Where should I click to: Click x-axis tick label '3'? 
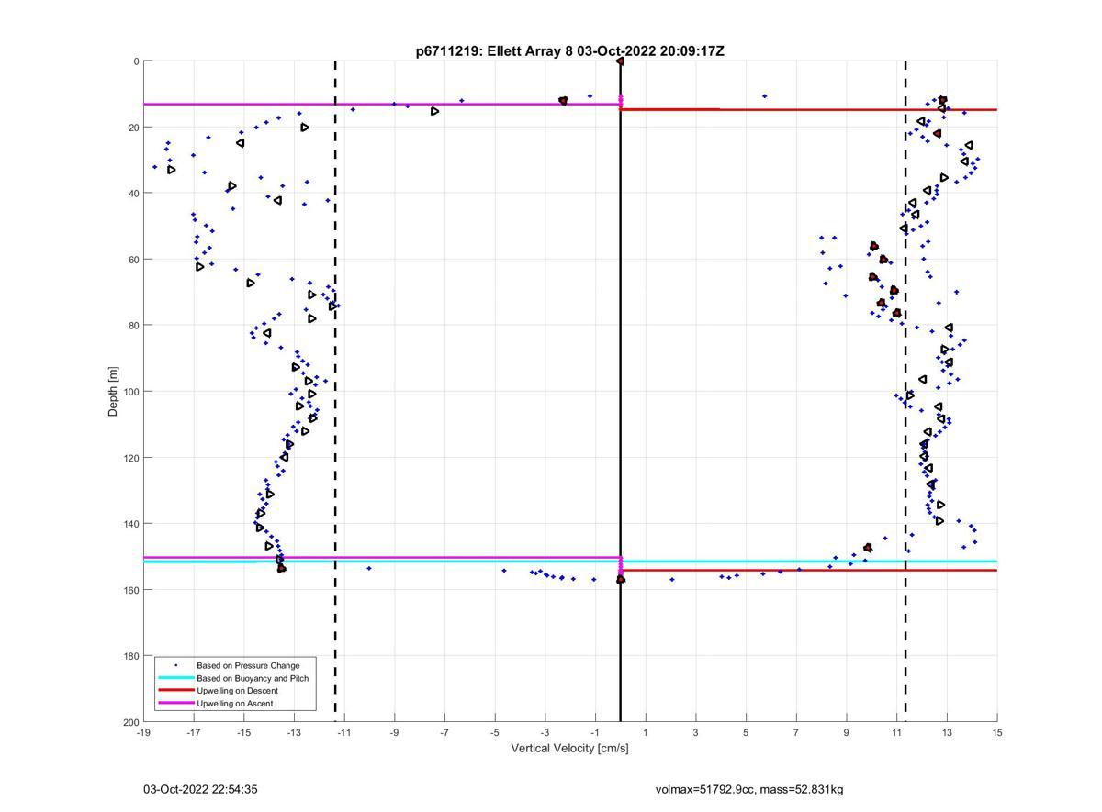696,733
